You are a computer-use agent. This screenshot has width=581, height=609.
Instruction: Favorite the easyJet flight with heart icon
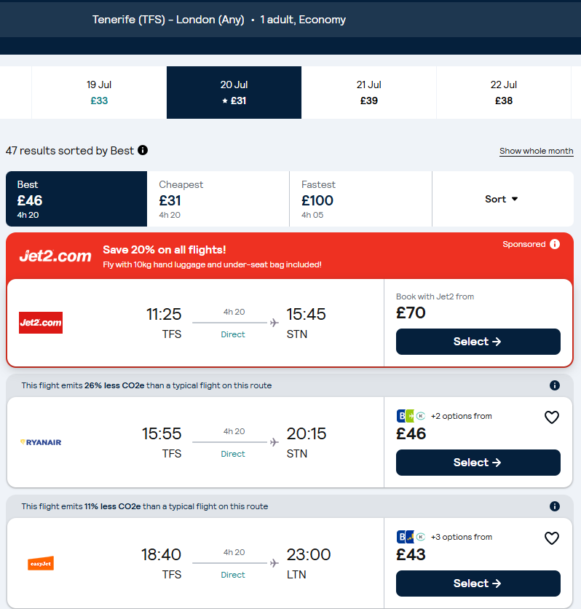pyautogui.click(x=552, y=538)
